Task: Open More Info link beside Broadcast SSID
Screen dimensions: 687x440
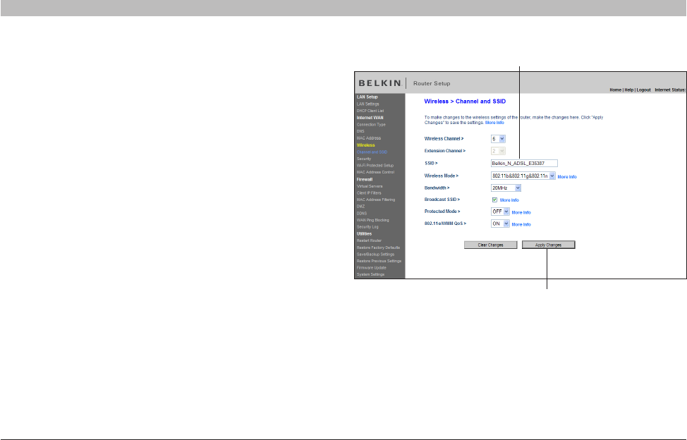Action: pos(509,200)
